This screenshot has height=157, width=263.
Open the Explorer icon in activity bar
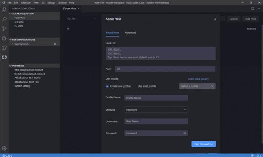(x=4, y=10)
